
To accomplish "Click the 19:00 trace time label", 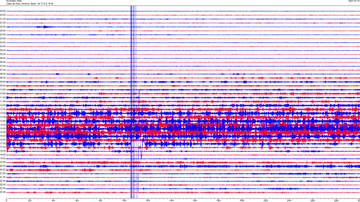I will (3, 159).
